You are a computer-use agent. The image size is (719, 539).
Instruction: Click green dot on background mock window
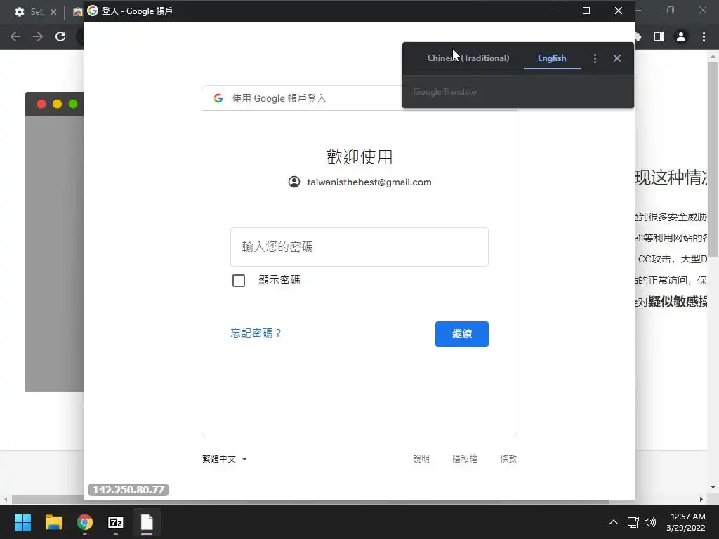(73, 104)
